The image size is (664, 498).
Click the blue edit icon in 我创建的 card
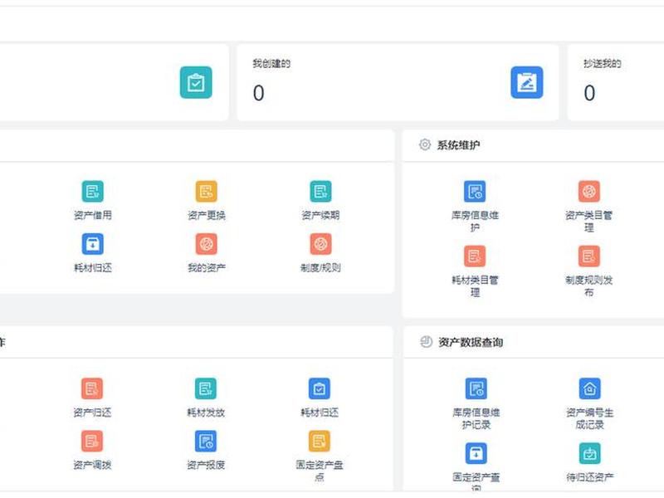coord(527,82)
